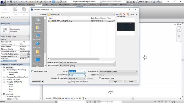Click the favorites star icon in title bar

[134, 2]
